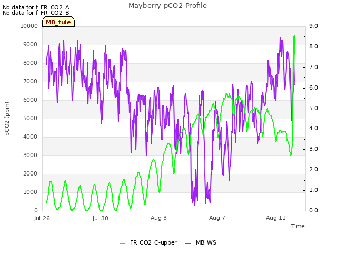Viewport: 337px width, 253px height.
Task: Click the 9.0 right axis value
Action: pyautogui.click(x=313, y=26)
